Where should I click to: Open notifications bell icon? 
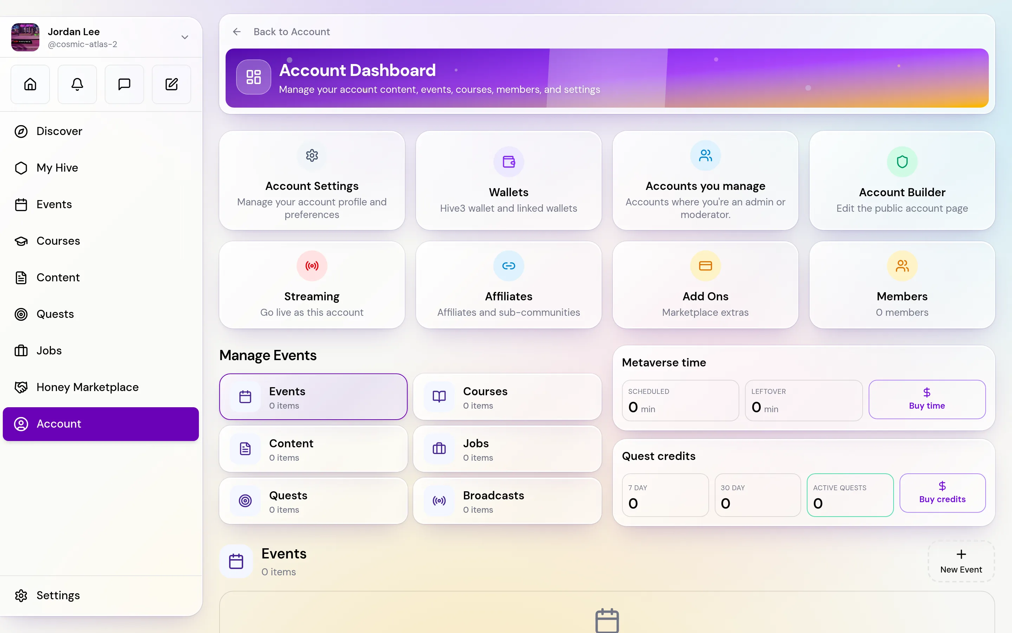click(x=77, y=84)
